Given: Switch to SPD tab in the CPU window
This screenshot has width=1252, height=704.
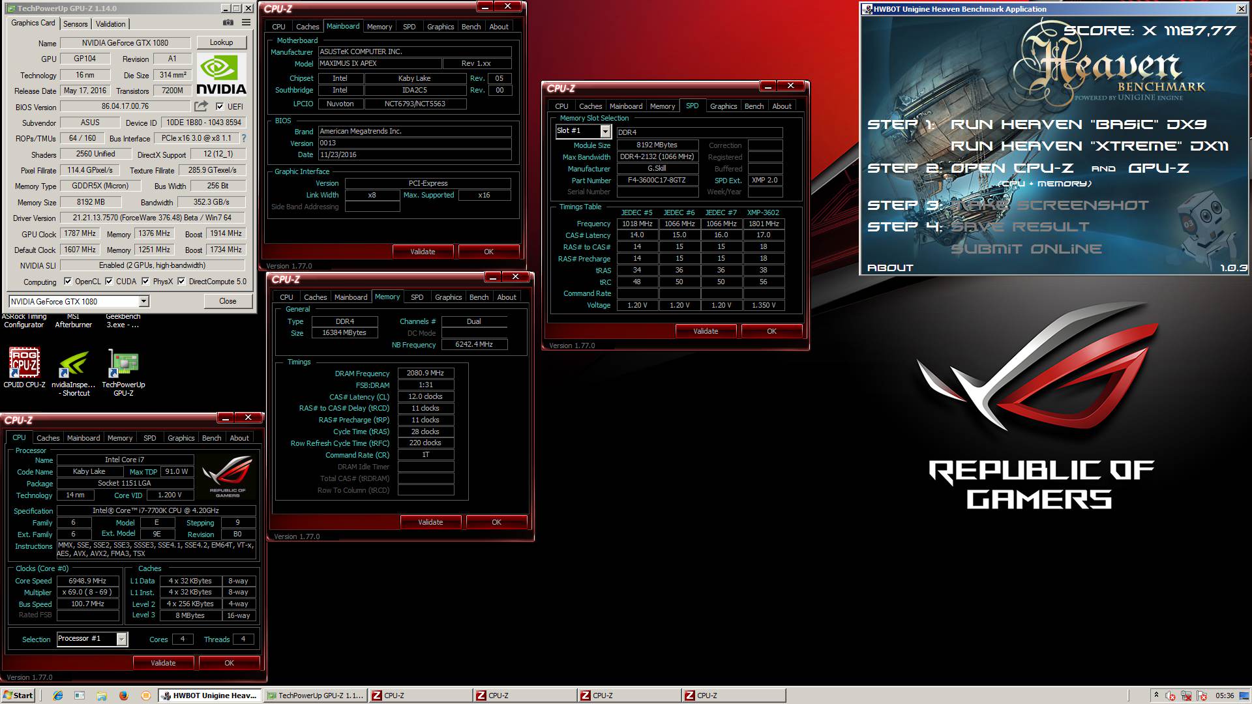Looking at the screenshot, I should [x=149, y=438].
